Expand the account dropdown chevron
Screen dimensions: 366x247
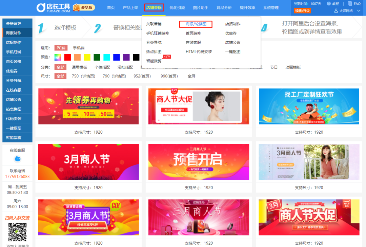pyautogui.click(x=359, y=11)
